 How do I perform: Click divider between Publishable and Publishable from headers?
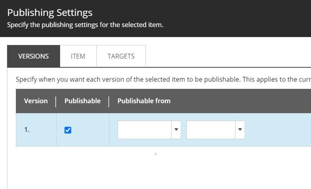click(109, 101)
